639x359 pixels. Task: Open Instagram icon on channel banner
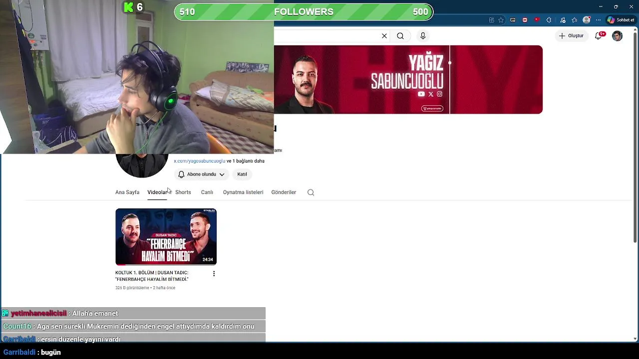click(440, 94)
